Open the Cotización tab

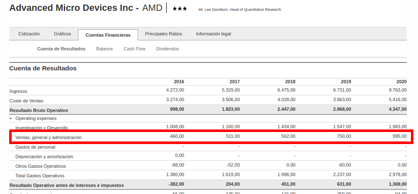29,34
